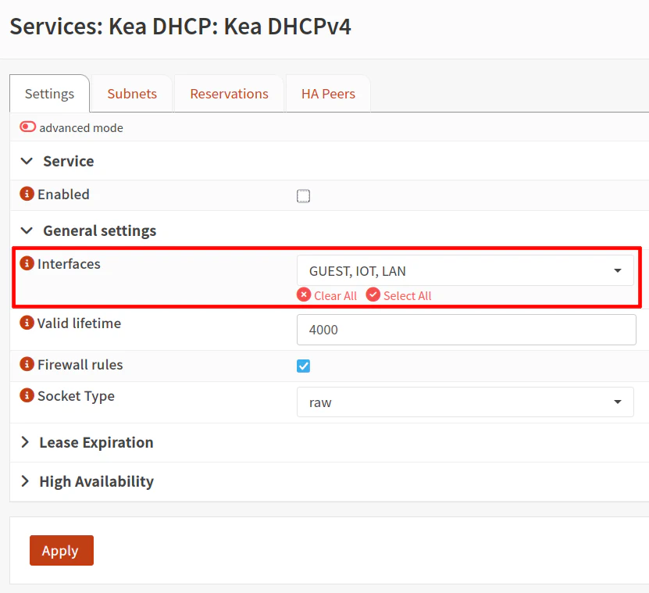
Task: Expand the High Availability section
Action: tap(25, 481)
